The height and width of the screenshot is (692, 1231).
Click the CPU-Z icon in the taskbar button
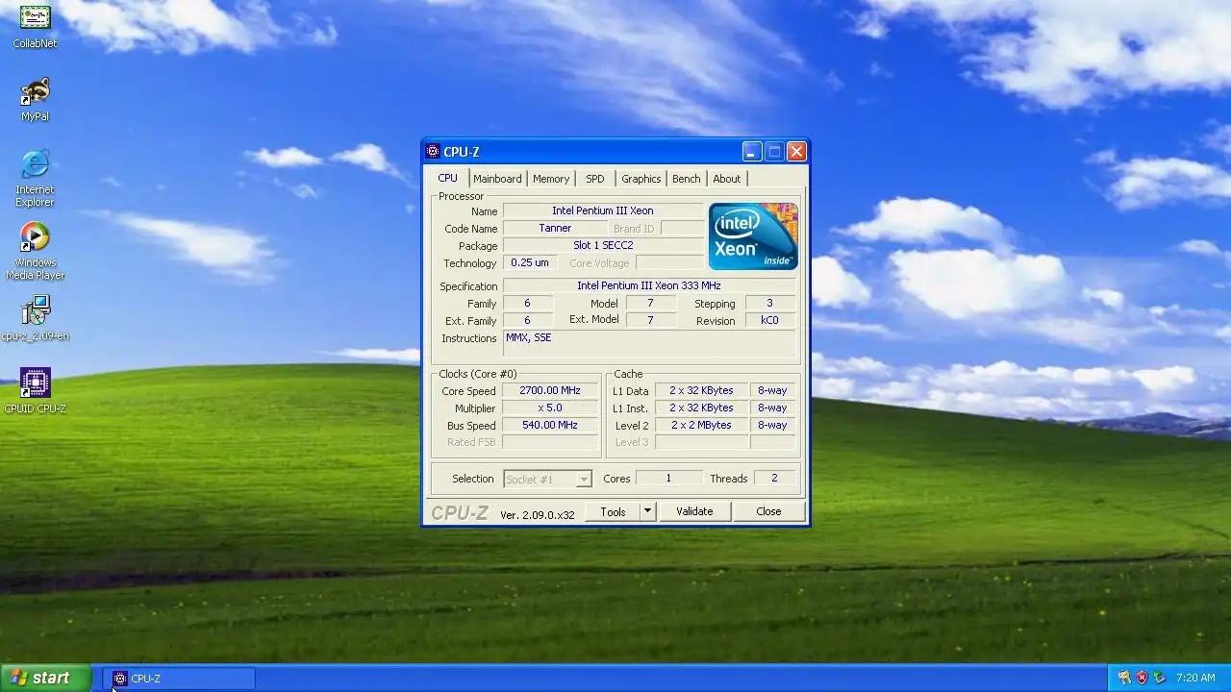[x=119, y=679]
